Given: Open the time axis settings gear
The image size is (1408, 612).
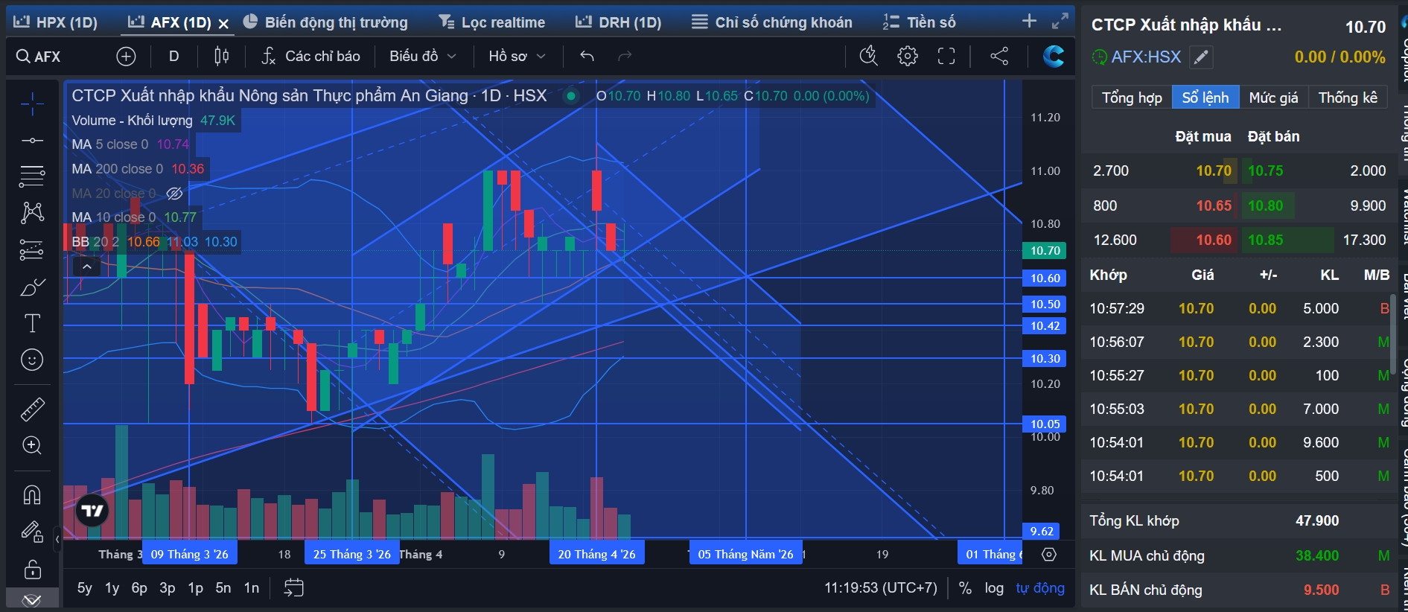Looking at the screenshot, I should pyautogui.click(x=1049, y=554).
